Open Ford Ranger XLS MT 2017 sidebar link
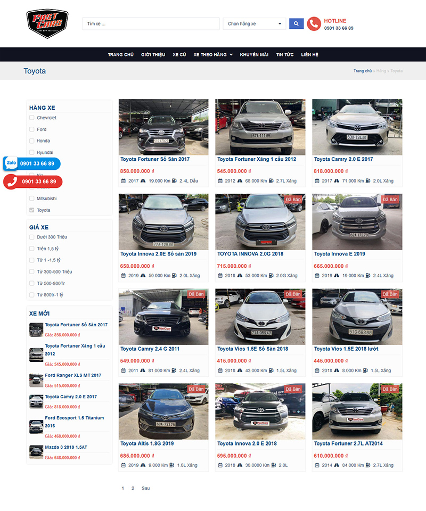This screenshot has width=426, height=511. pos(73,375)
